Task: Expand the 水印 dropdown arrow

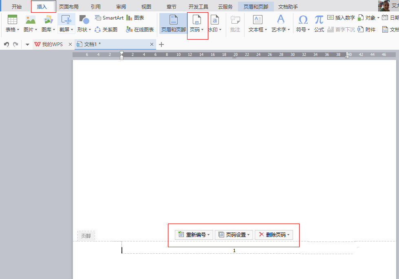Action: pyautogui.click(x=220, y=30)
